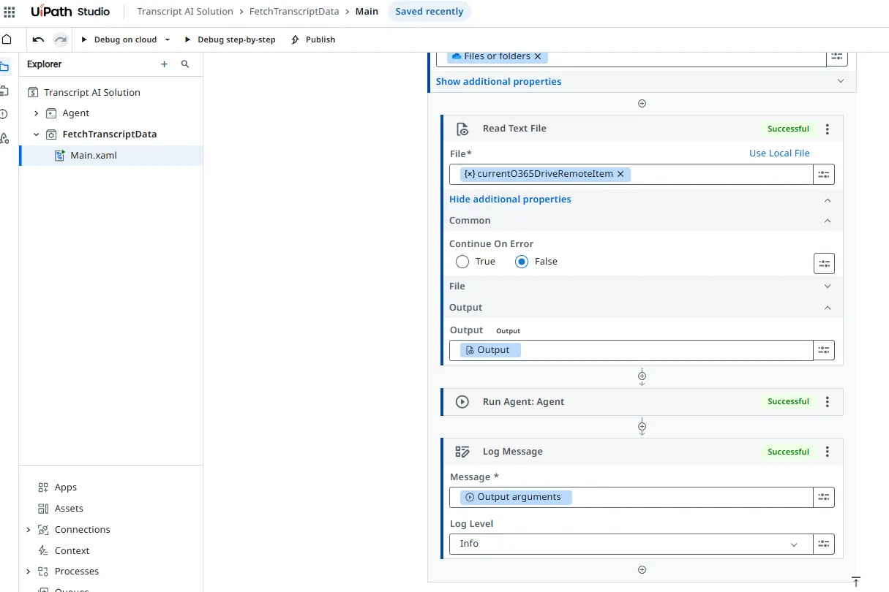This screenshot has width=889, height=592.
Task: Open Run Agent options menu
Action: (828, 402)
